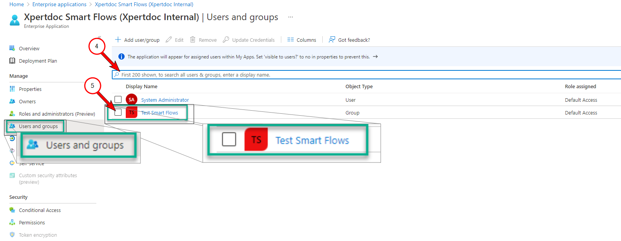Click the Users and groups icon
Image resolution: width=621 pixels, height=241 pixels.
(12, 126)
